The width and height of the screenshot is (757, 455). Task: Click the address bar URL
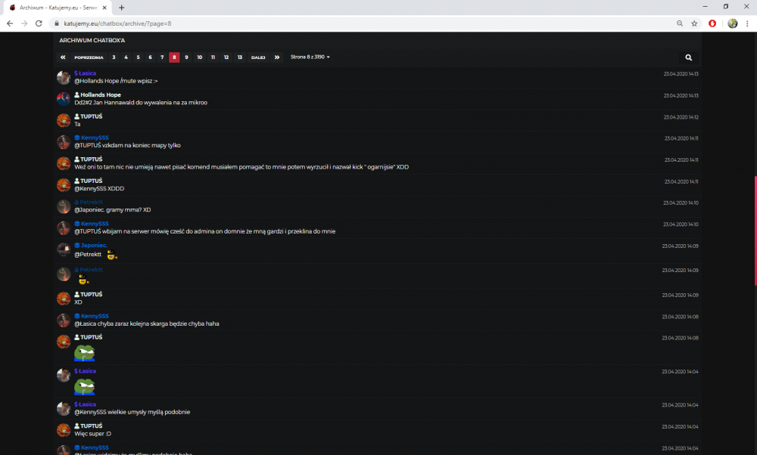point(117,23)
